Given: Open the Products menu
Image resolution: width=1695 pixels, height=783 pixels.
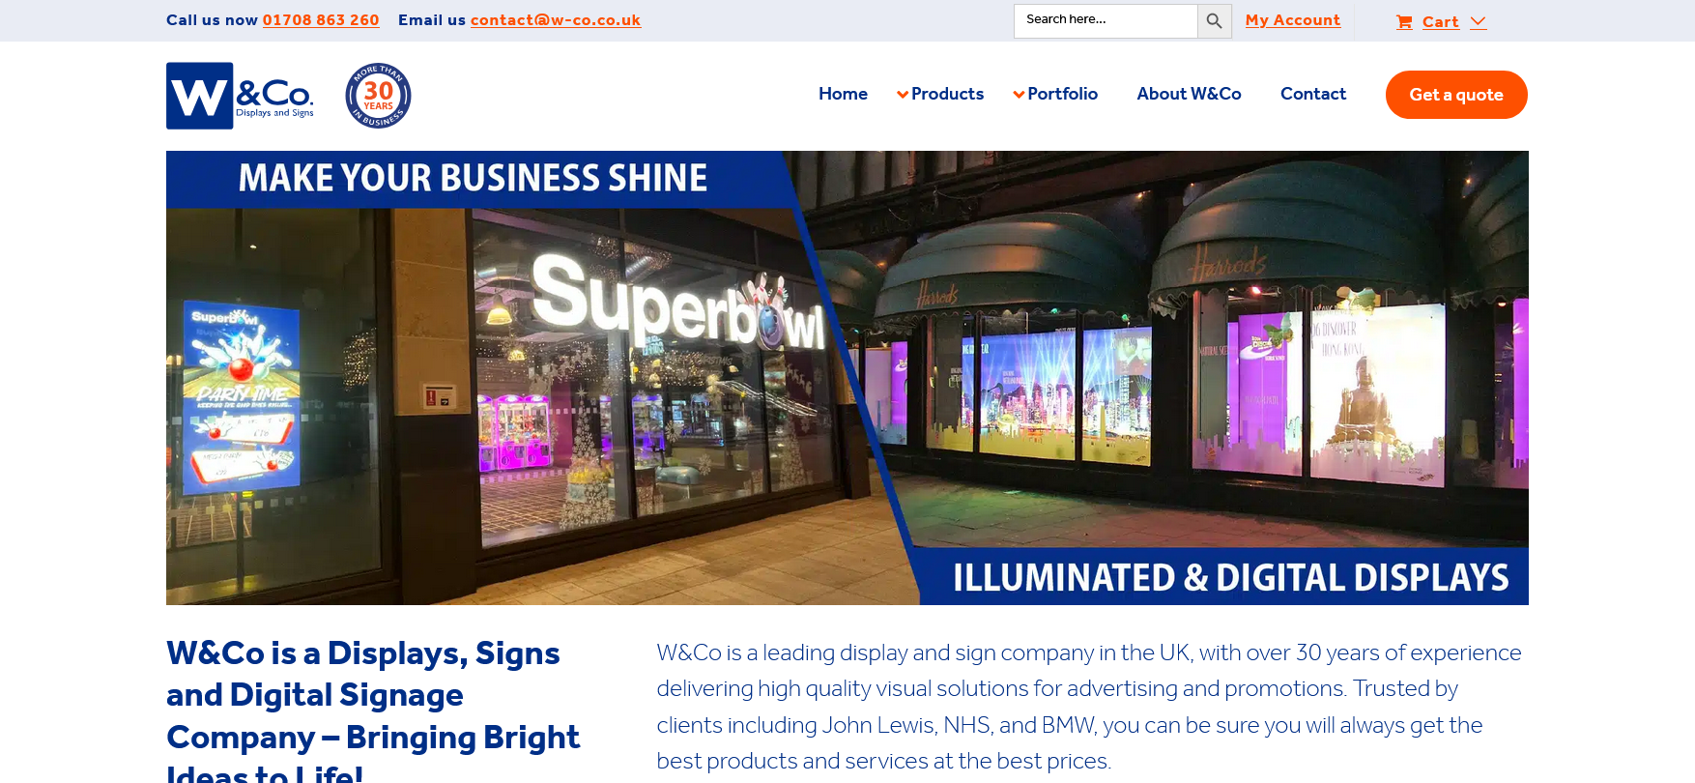Looking at the screenshot, I should [x=947, y=94].
